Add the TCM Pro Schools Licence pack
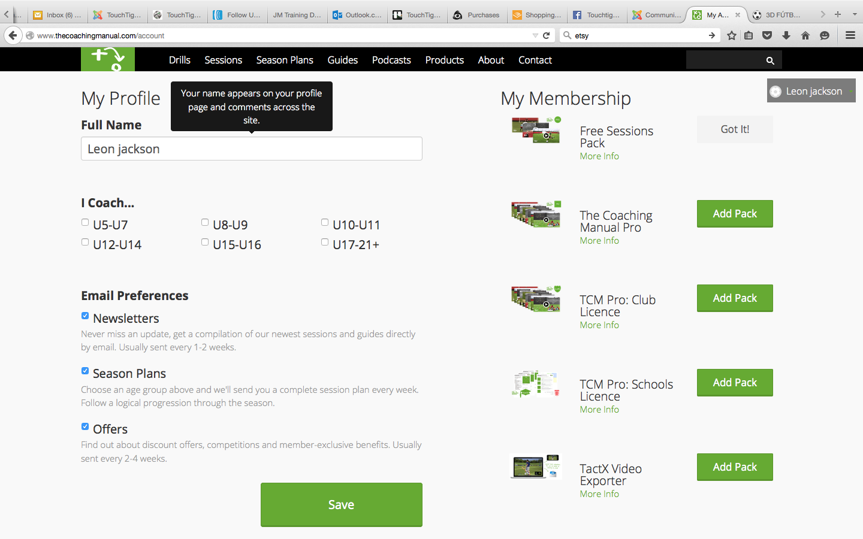 [x=735, y=383]
